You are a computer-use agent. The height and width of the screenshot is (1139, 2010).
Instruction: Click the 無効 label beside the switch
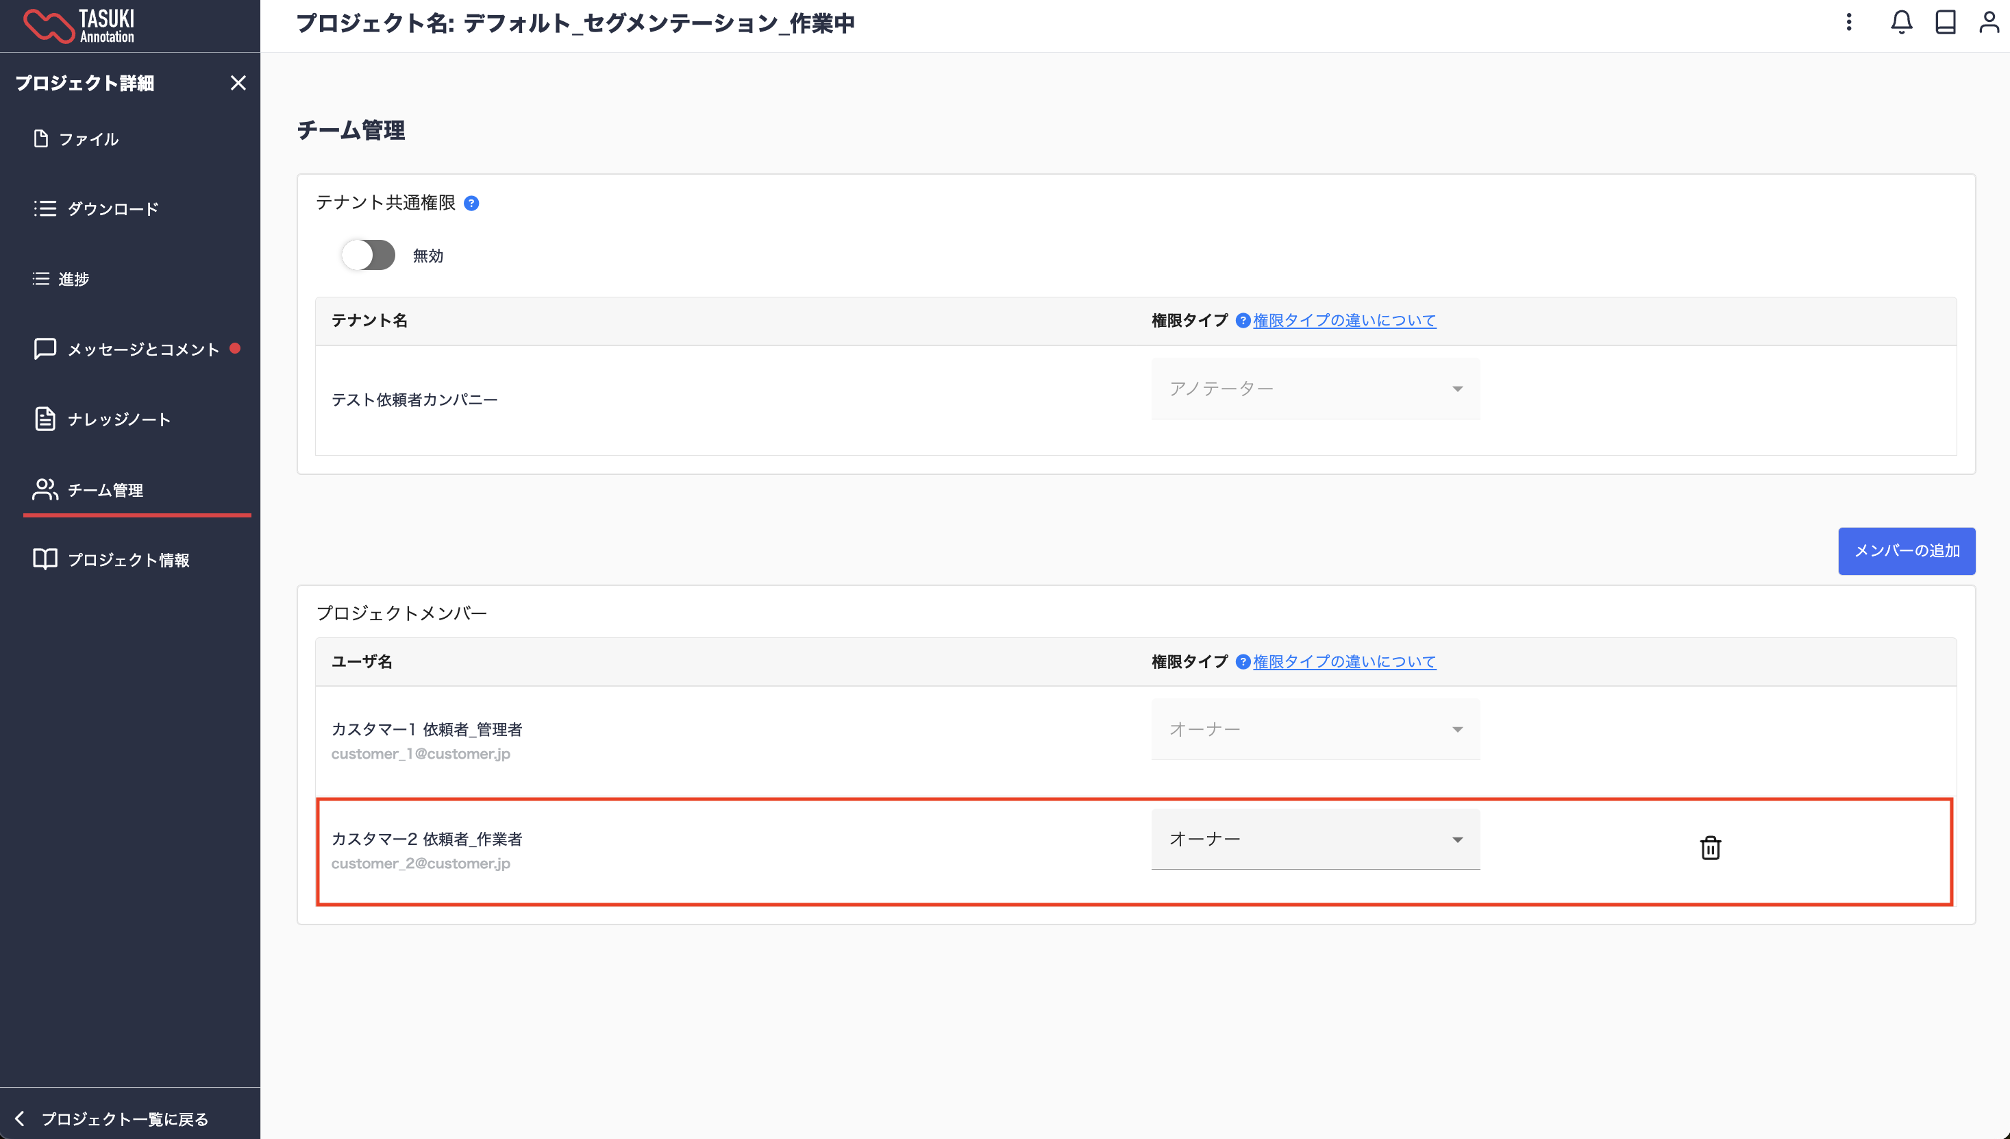pyautogui.click(x=427, y=256)
